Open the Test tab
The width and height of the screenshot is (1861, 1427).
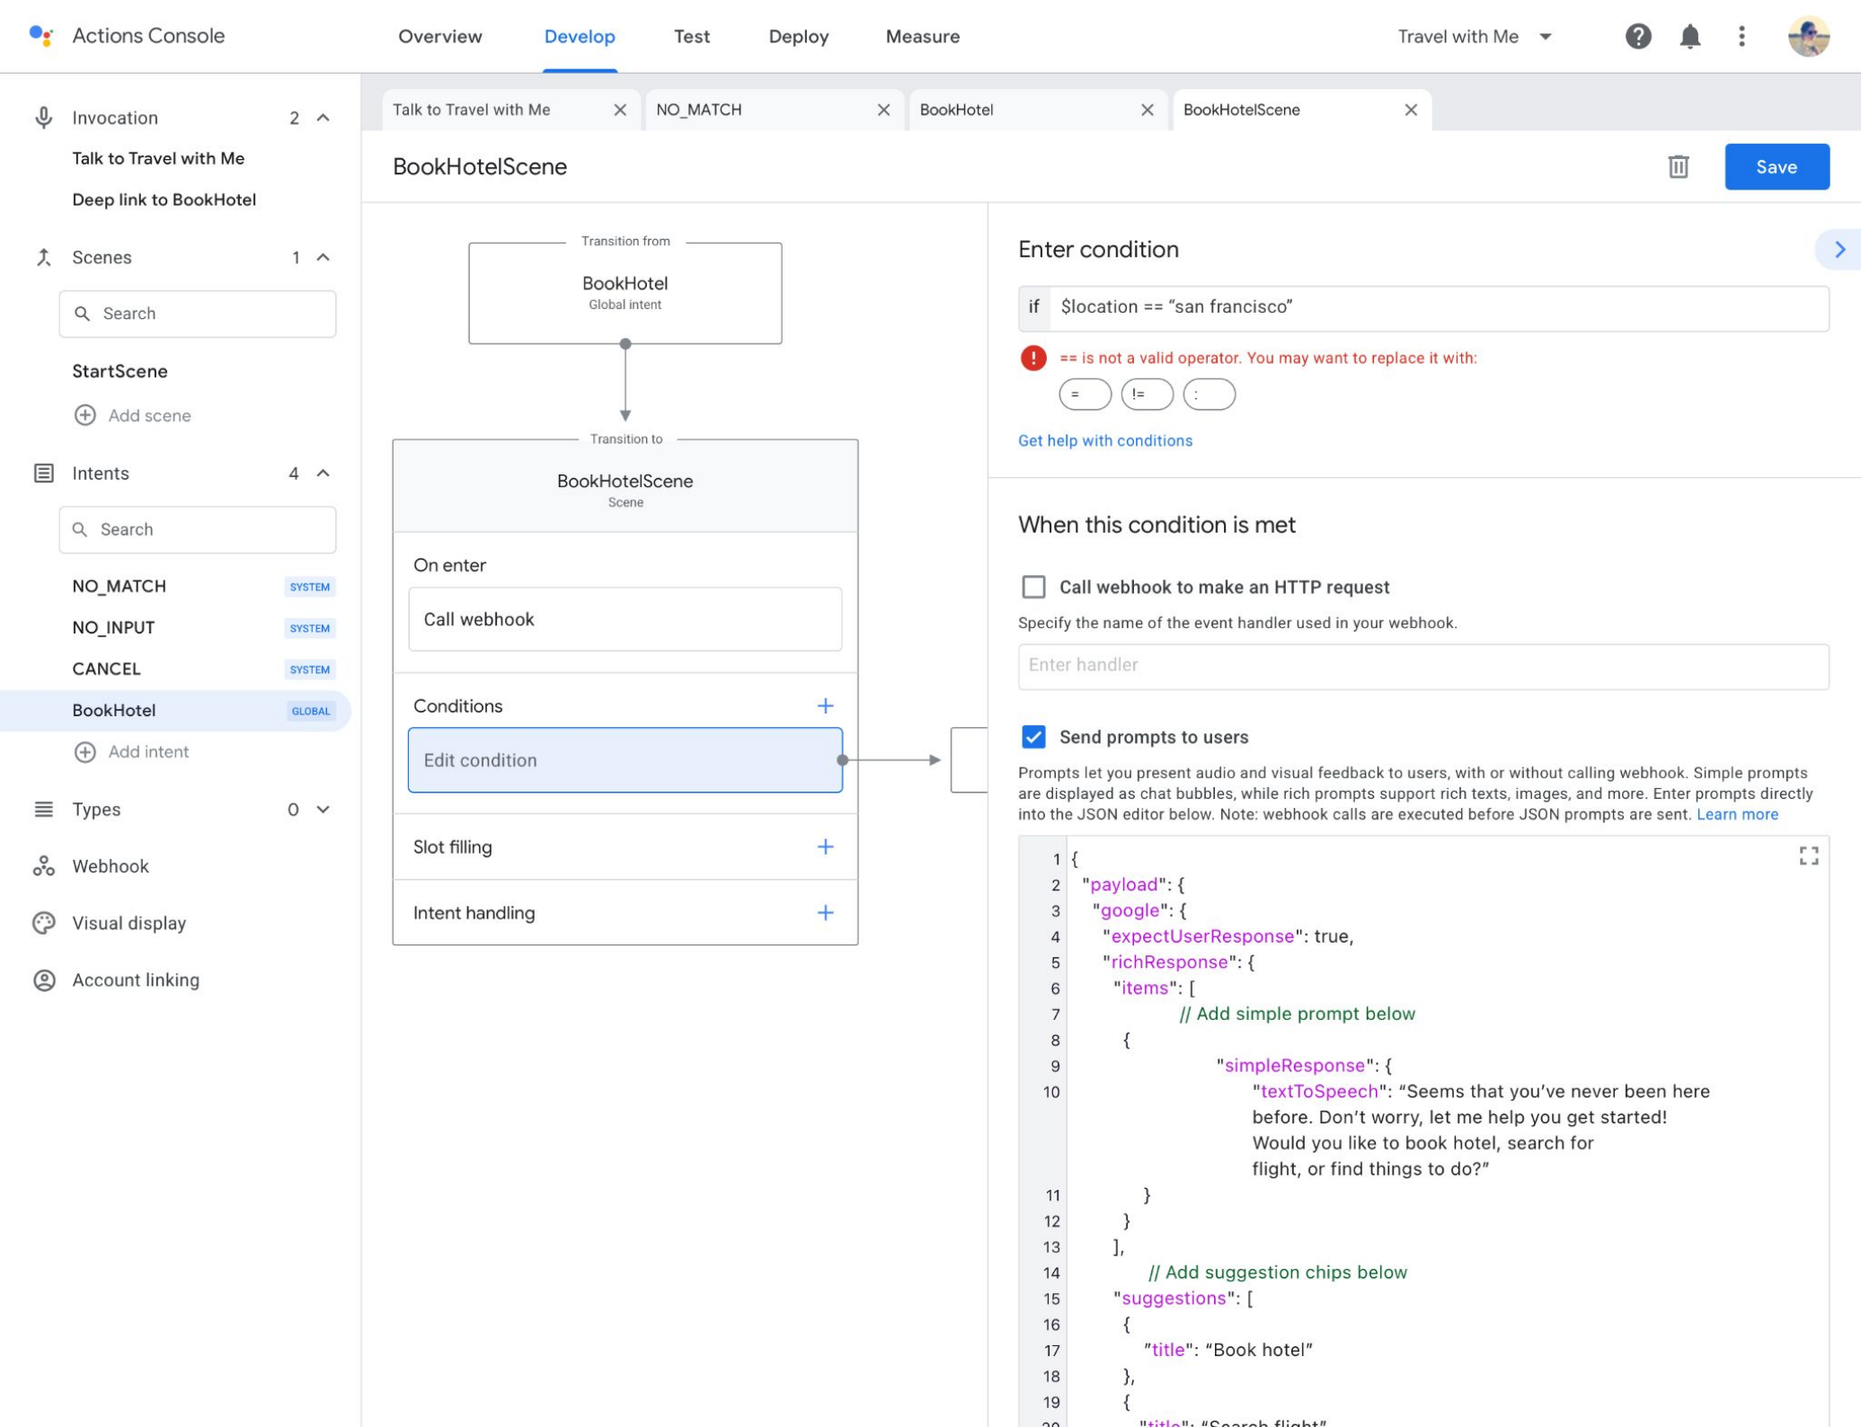click(691, 37)
